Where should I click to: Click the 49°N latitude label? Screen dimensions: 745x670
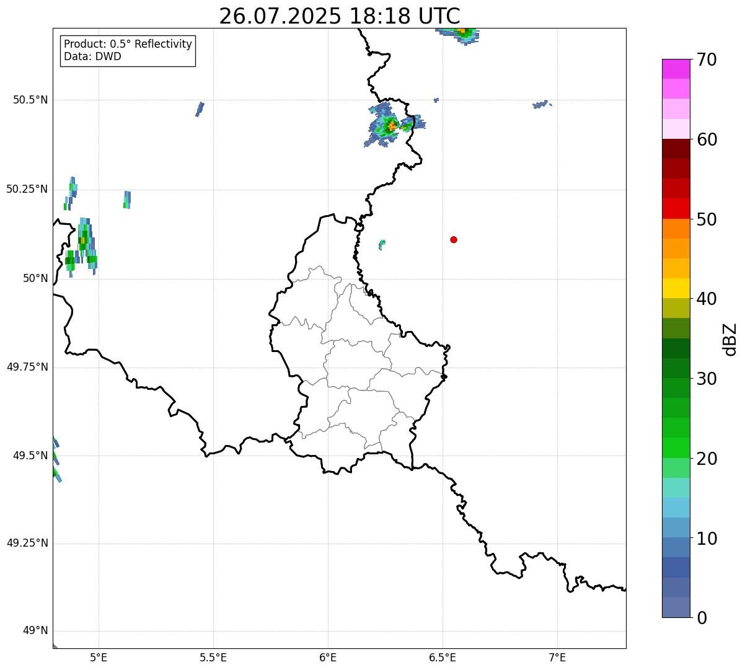pos(35,631)
